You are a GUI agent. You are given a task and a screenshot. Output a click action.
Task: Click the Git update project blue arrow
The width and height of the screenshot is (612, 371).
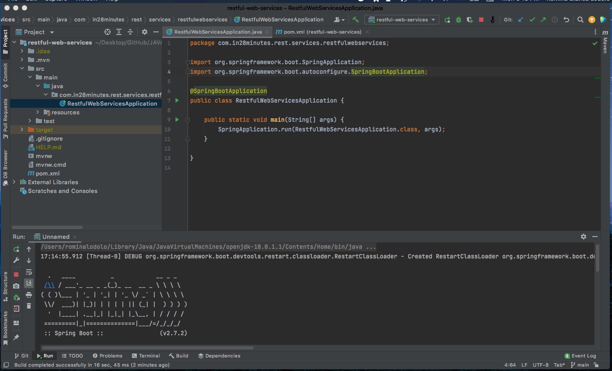click(x=521, y=20)
